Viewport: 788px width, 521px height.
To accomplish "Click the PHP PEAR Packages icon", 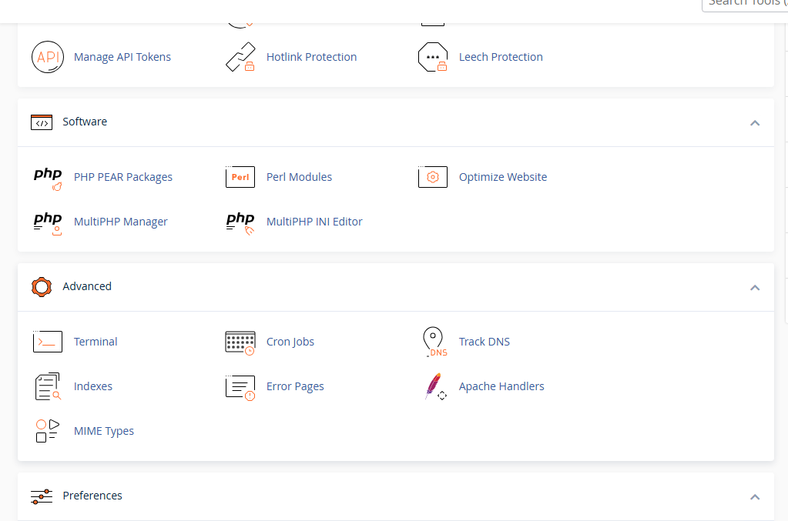I will [x=48, y=179].
